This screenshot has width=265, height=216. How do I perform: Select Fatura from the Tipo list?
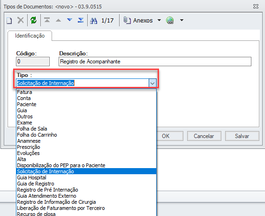click(x=86, y=92)
